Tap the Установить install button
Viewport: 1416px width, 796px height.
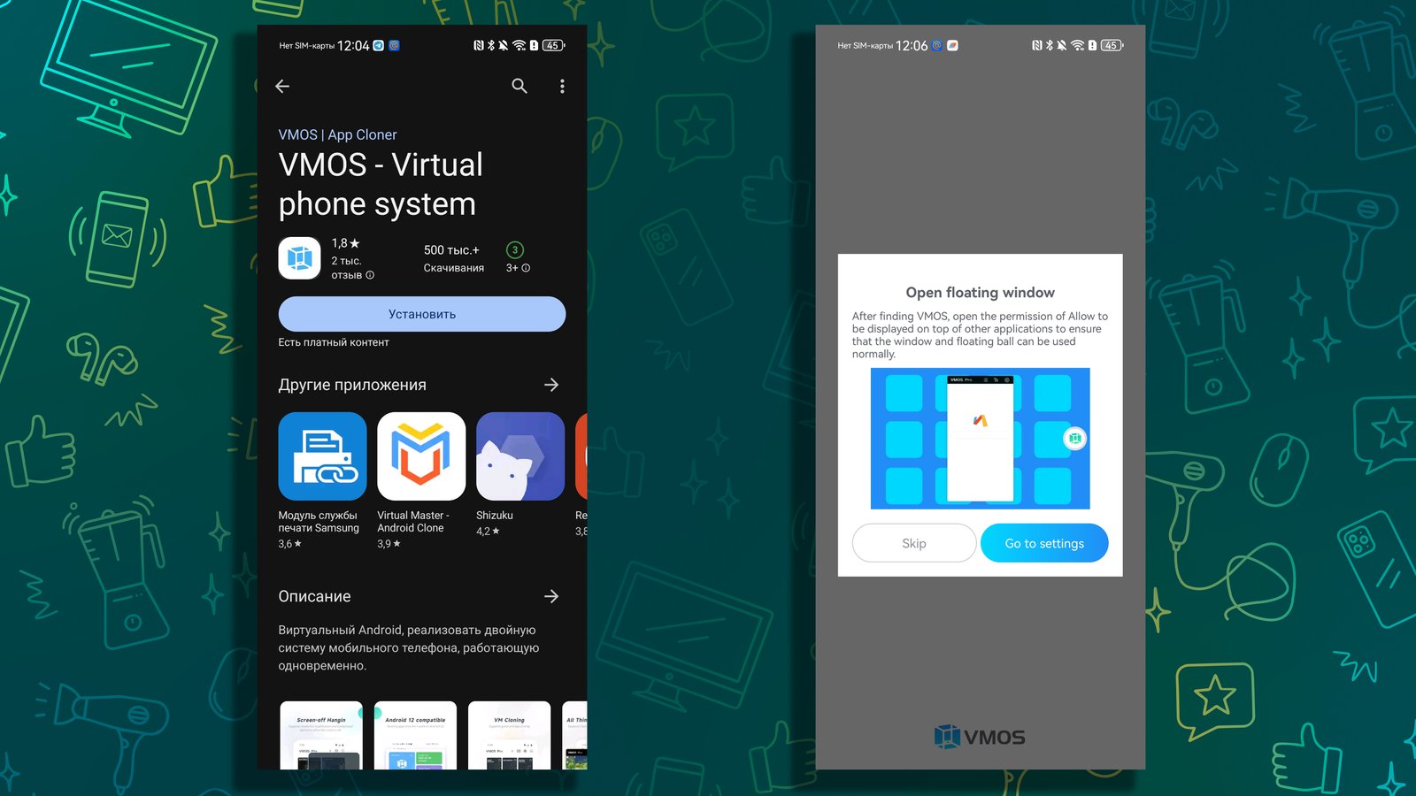[422, 314]
